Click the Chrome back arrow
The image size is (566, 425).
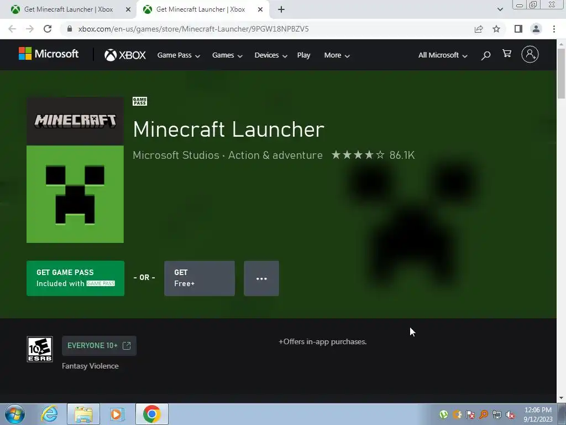tap(12, 29)
